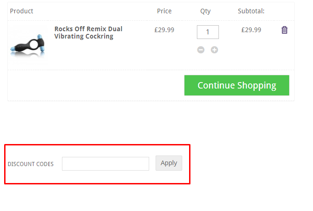Remove item using the trash icon
313x211 pixels.
click(x=285, y=30)
